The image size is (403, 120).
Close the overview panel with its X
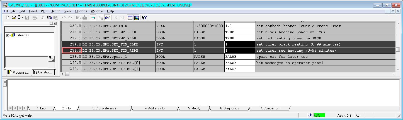point(55,23)
